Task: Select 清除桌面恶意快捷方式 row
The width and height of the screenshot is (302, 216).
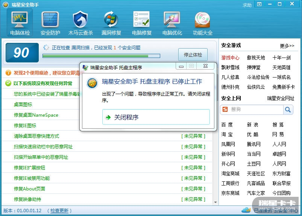Action: [x=107, y=136]
